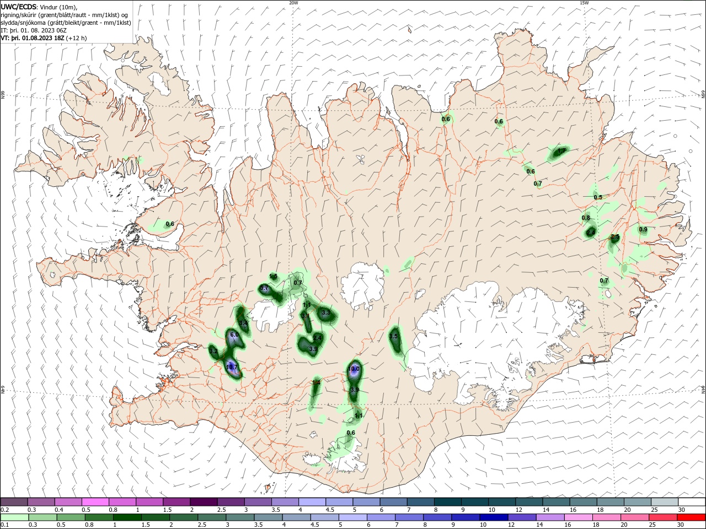Pick the darkest blue 10 swatch in lower legend
The width and height of the screenshot is (706, 529).
click(493, 517)
